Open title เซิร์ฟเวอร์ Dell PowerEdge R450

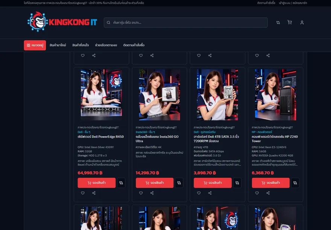coord(101,137)
